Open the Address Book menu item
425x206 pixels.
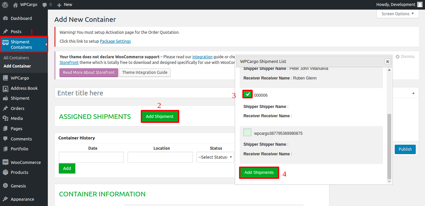[x=24, y=88]
